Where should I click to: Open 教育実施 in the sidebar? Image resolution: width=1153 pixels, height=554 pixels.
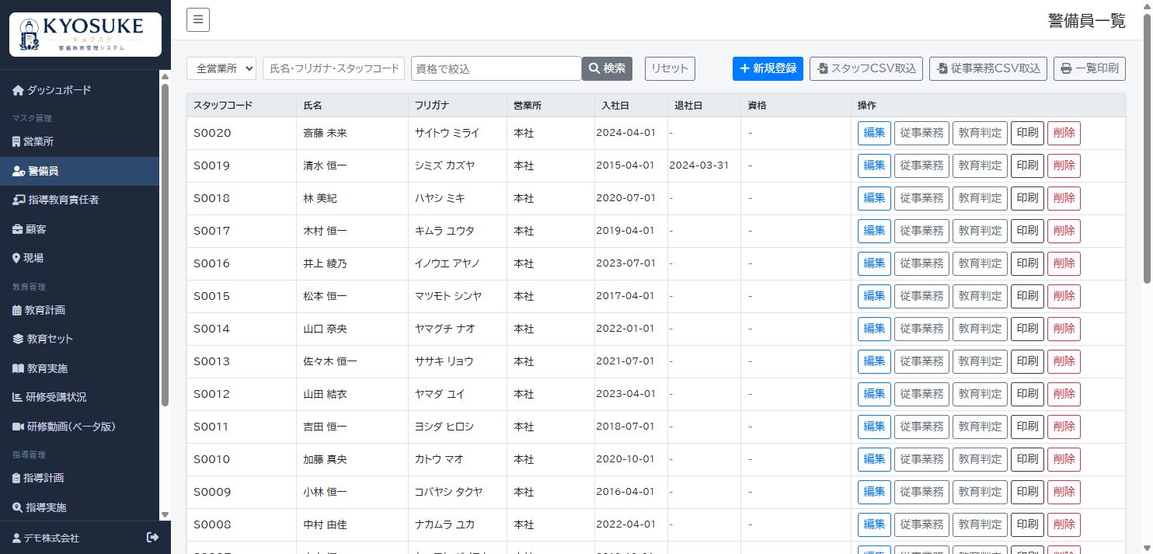click(x=79, y=368)
